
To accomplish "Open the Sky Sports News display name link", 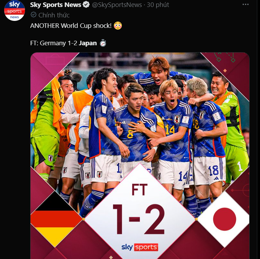I will click(56, 5).
